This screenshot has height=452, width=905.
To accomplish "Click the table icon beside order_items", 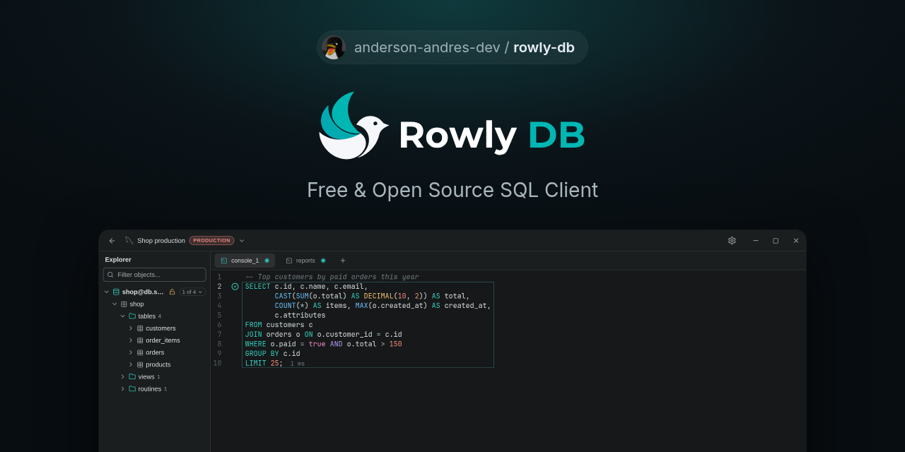I will pos(140,340).
